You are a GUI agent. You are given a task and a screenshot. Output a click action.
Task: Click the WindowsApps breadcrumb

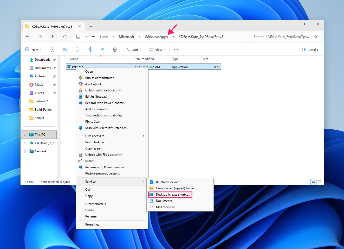point(156,37)
